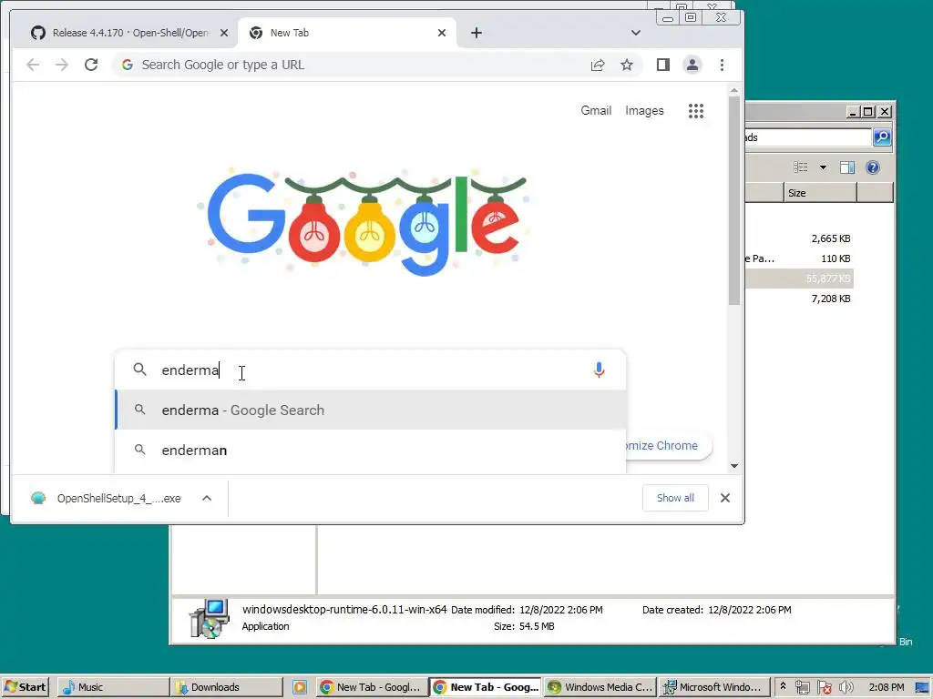Switch to the Downloads taskbar window
Viewport: 933px width, 699px height.
point(227,687)
